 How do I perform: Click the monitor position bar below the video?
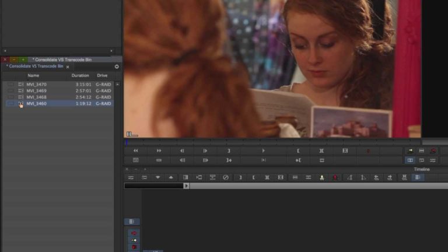[x=273, y=142]
